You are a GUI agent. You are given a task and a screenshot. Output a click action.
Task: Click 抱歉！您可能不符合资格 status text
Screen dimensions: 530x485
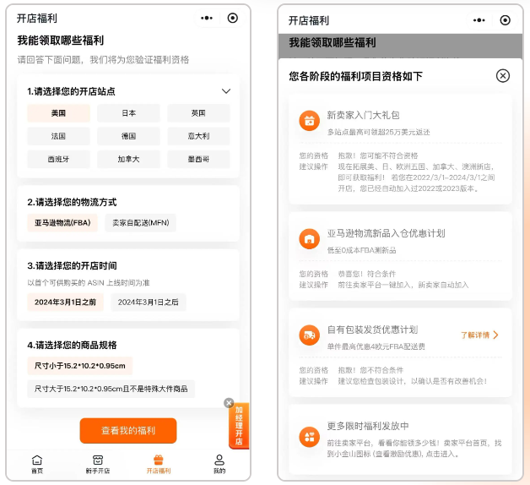pyautogui.click(x=378, y=155)
